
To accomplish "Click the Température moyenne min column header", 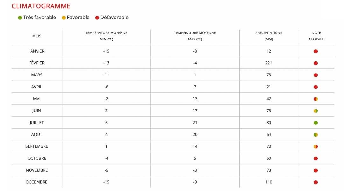I will tap(106, 36).
